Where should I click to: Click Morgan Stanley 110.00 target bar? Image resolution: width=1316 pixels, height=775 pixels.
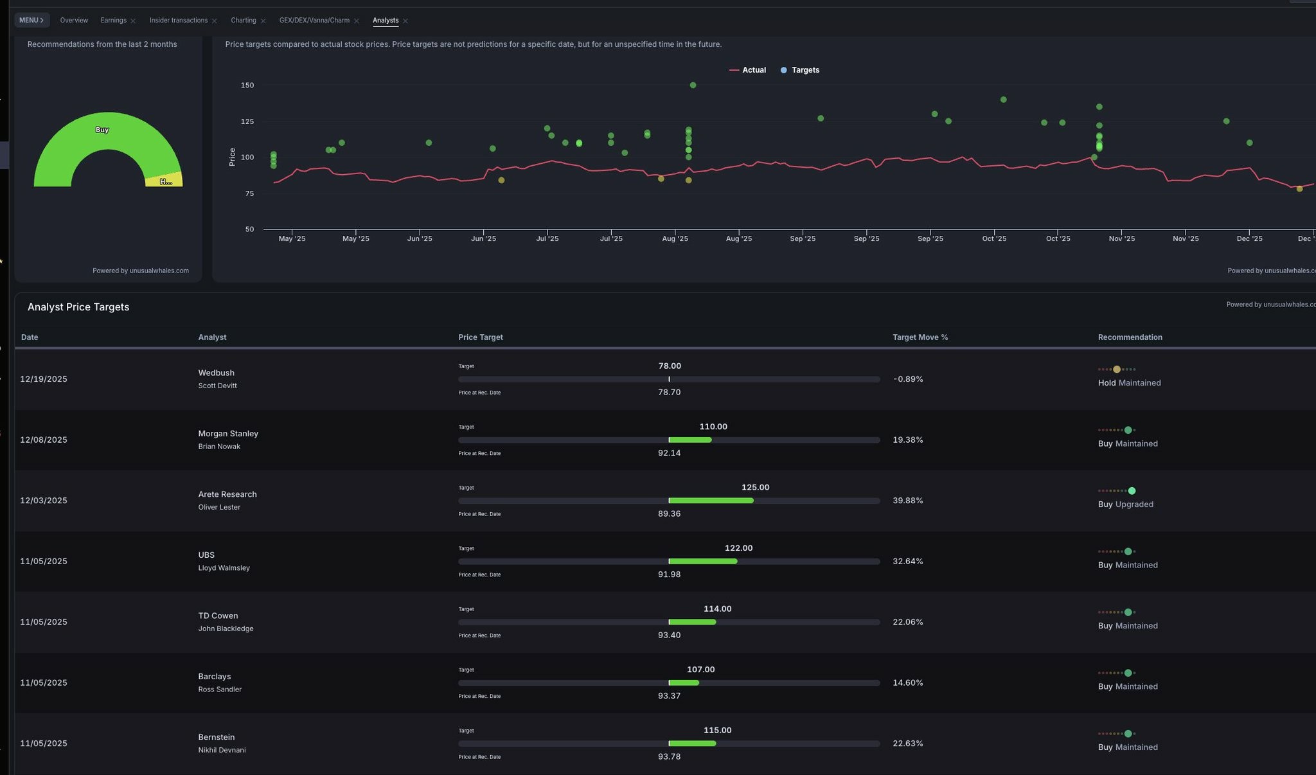[x=690, y=440]
